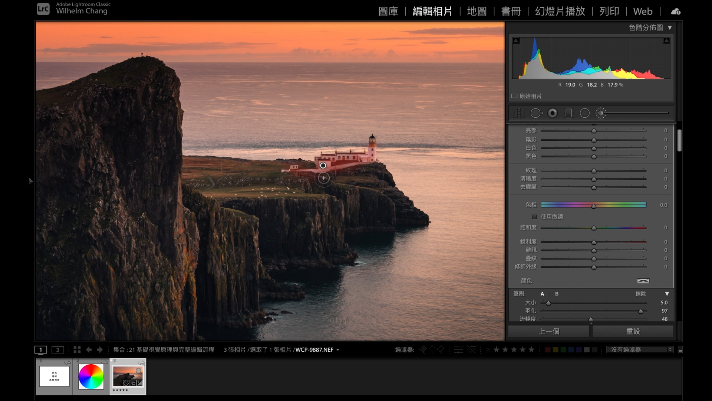Activate the Red Eye Correction tool

pyautogui.click(x=553, y=113)
